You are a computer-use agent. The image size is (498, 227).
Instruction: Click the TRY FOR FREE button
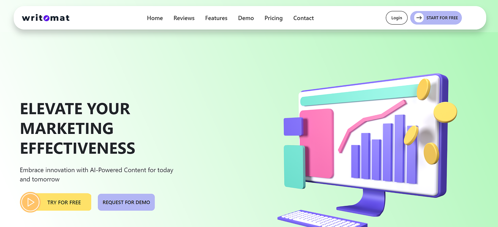pyautogui.click(x=56, y=202)
